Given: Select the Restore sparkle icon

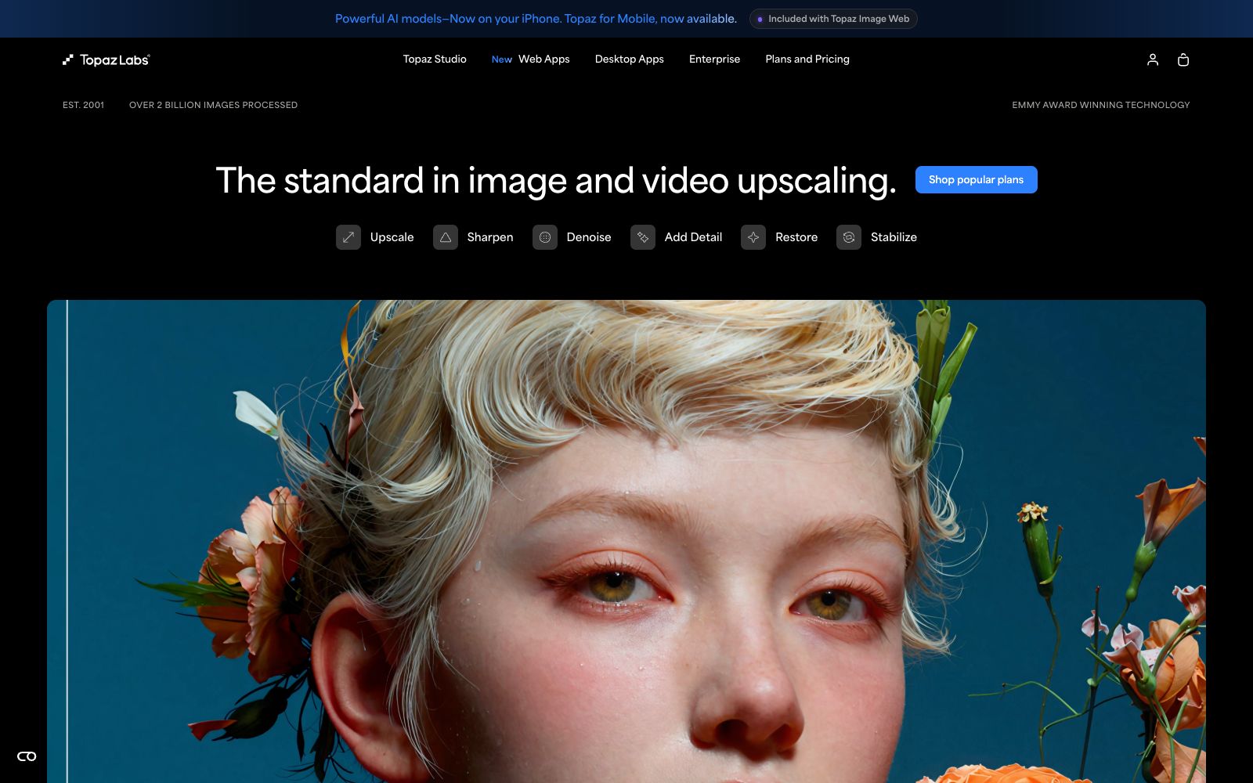Looking at the screenshot, I should coord(753,237).
